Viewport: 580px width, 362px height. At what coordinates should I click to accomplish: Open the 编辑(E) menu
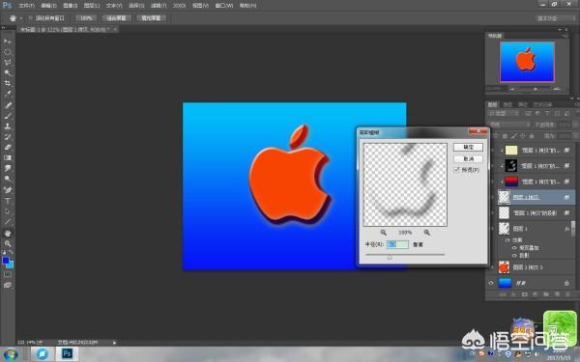coord(48,6)
